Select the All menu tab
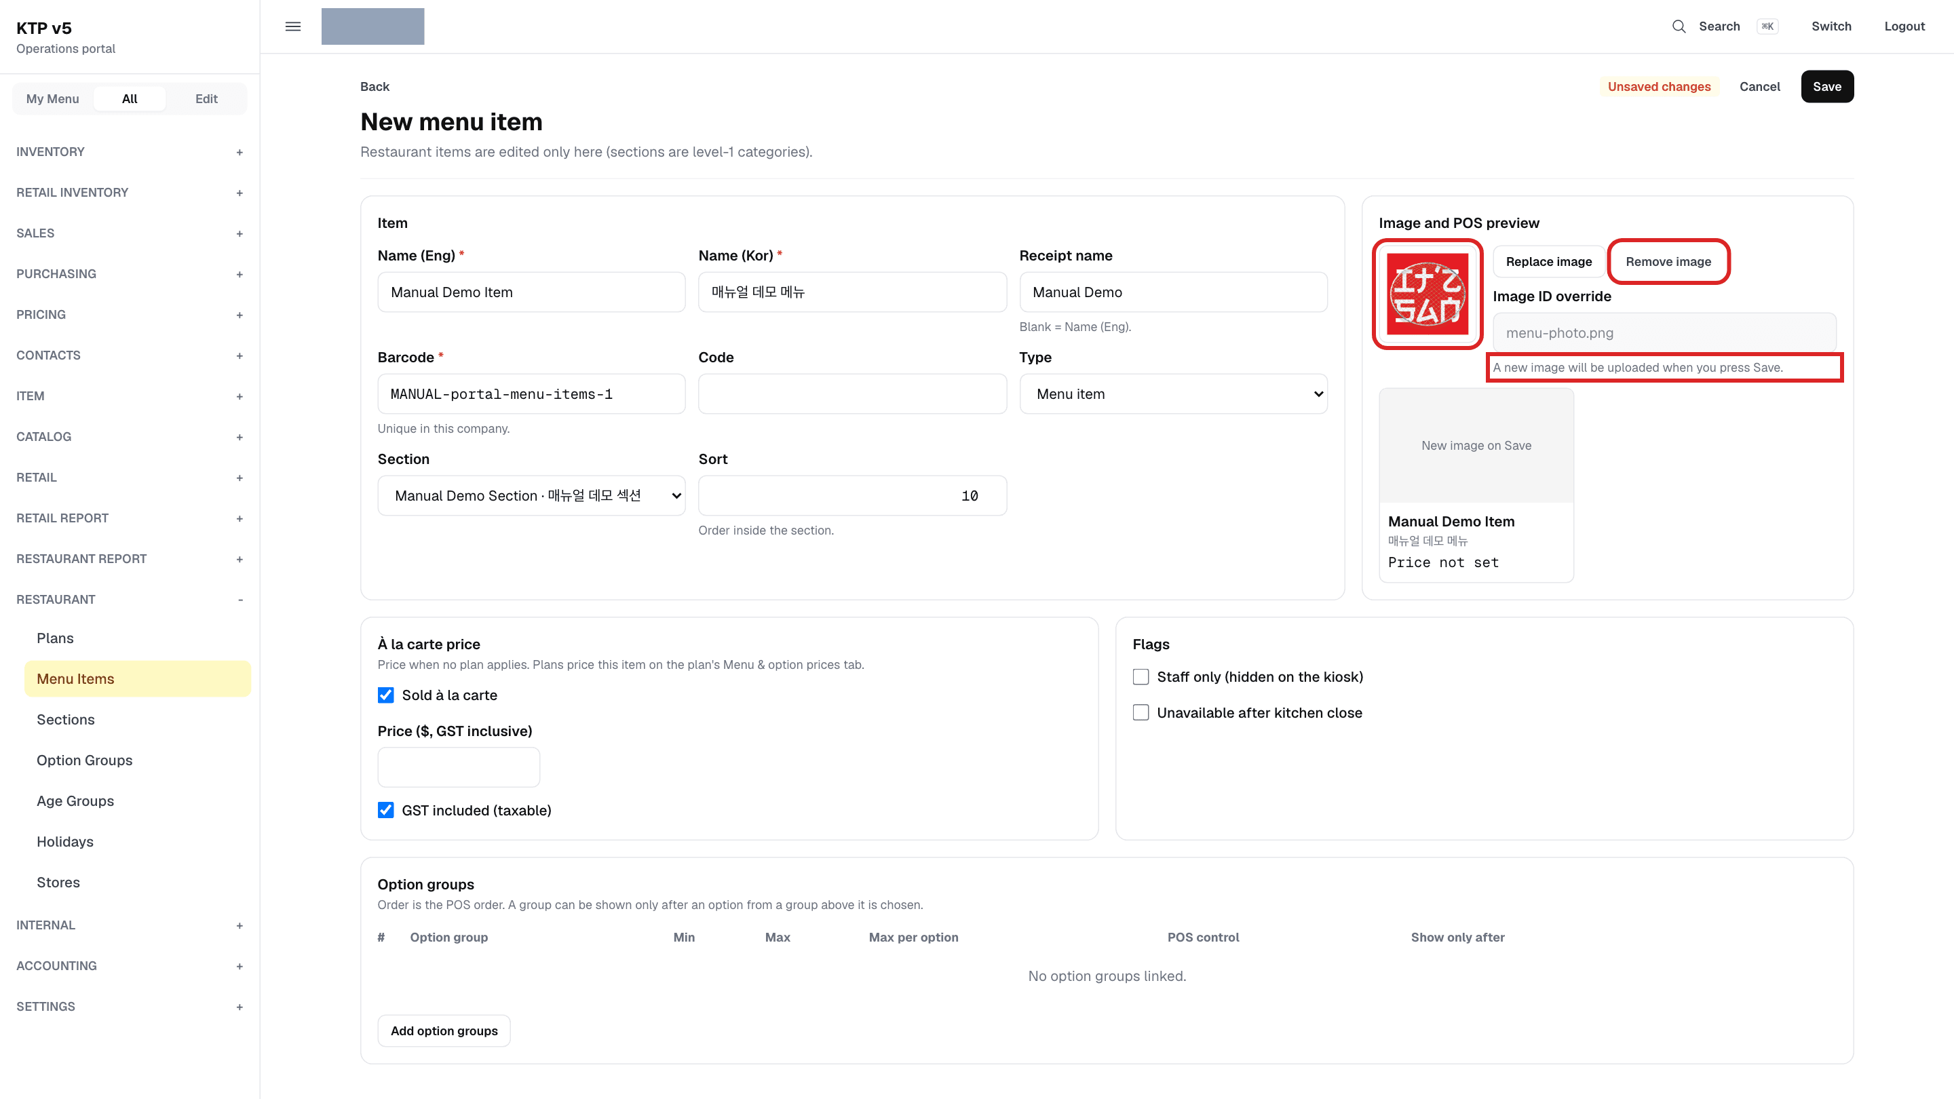 pos(130,98)
